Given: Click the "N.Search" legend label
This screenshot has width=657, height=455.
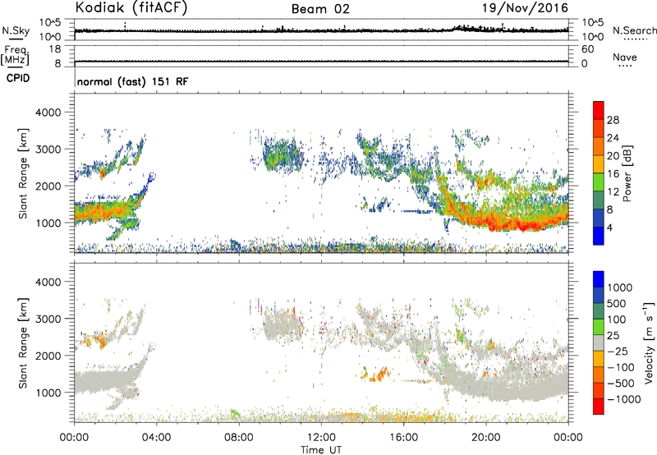Looking at the screenshot, I should pos(634,30).
